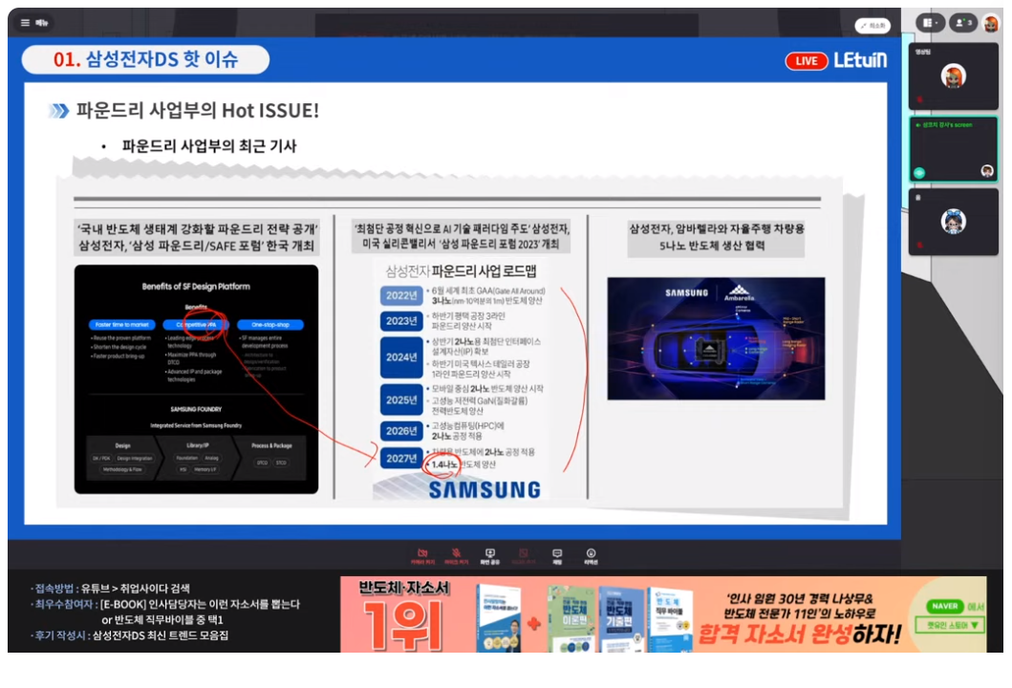This screenshot has height=688, width=1012.
Task: Click the '삼성전자 파운드리 사업 로드맵' title
Action: [x=461, y=271]
